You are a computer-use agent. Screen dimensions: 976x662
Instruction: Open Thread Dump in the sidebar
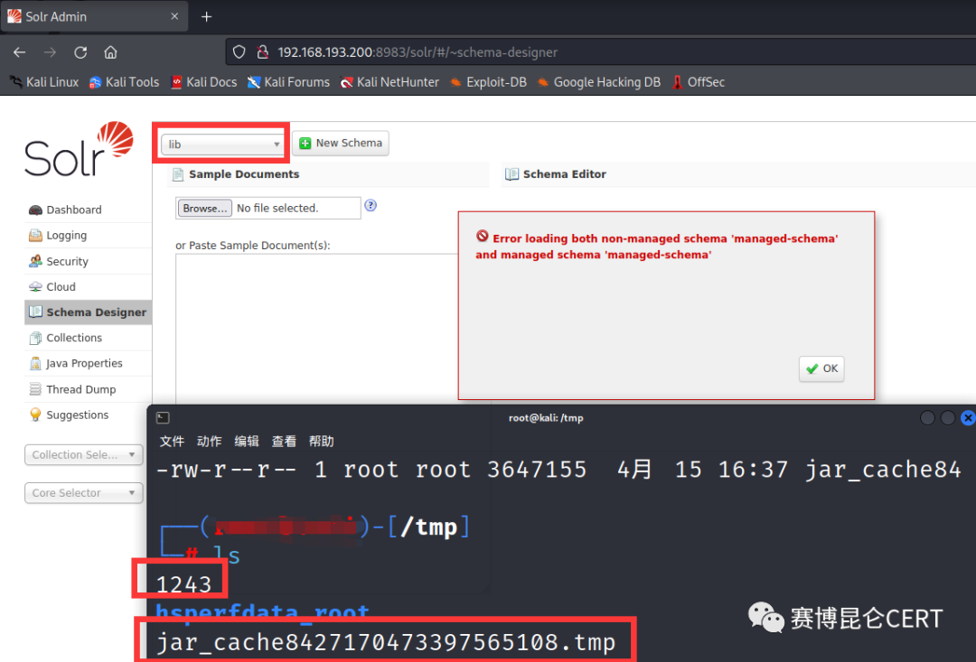(x=88, y=389)
